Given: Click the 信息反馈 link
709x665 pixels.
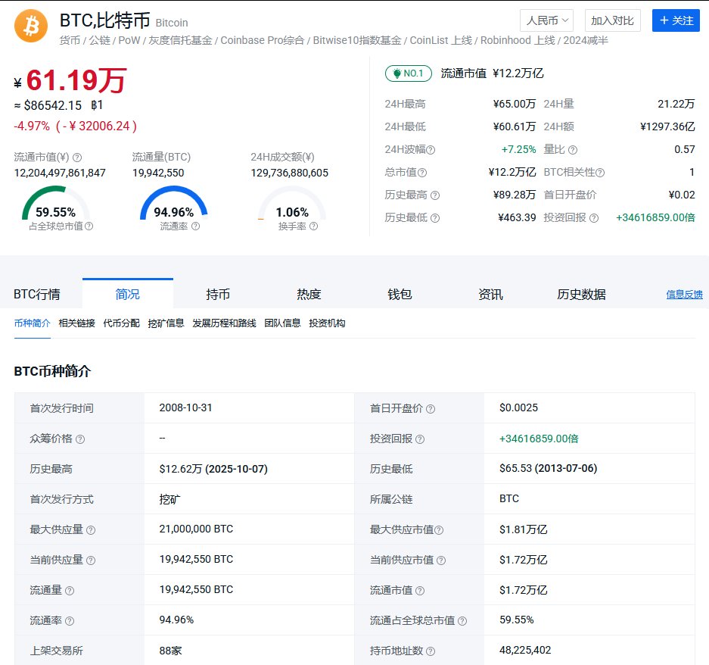Looking at the screenshot, I should [x=684, y=295].
